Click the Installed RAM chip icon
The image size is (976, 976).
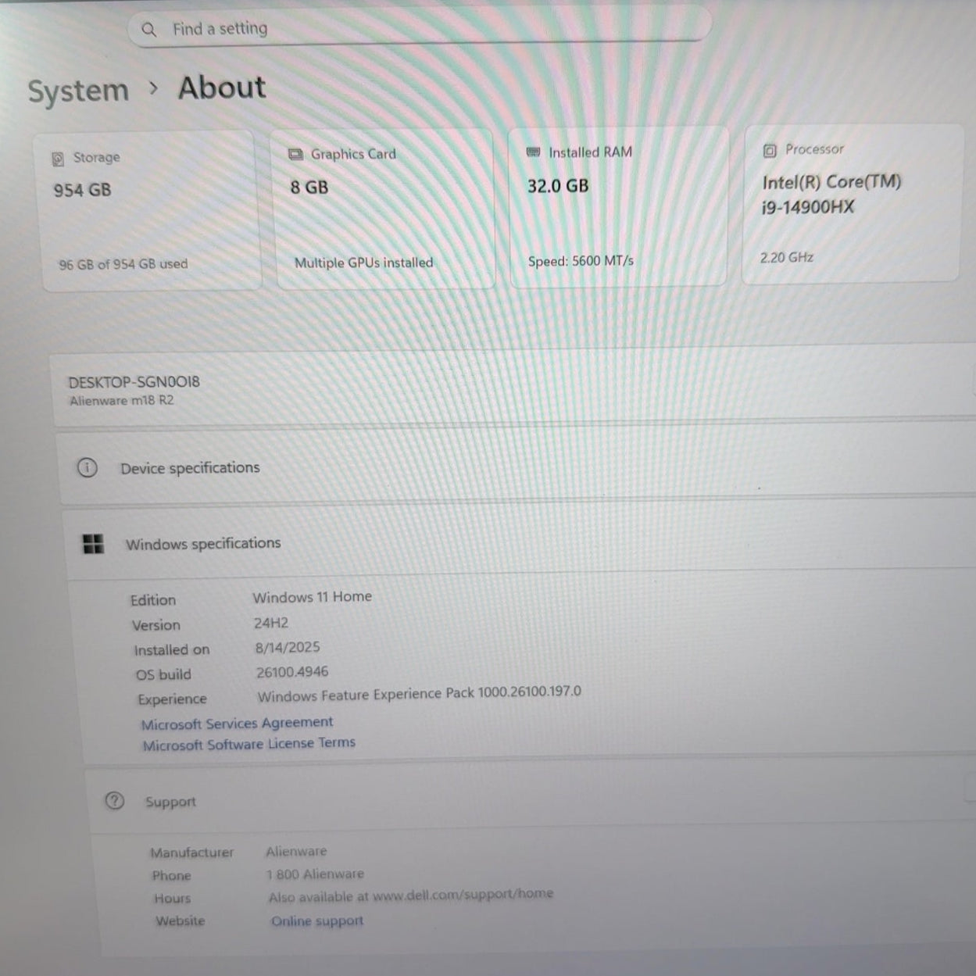[x=533, y=152]
